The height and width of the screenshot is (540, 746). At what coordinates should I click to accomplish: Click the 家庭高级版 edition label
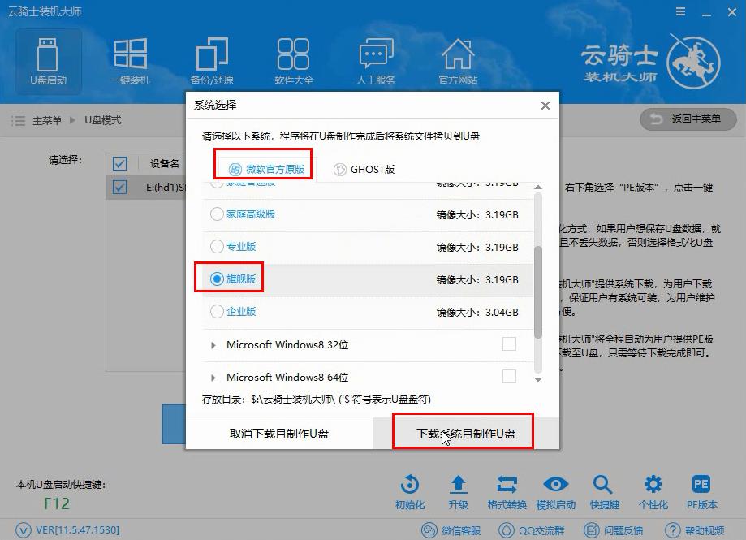click(251, 214)
